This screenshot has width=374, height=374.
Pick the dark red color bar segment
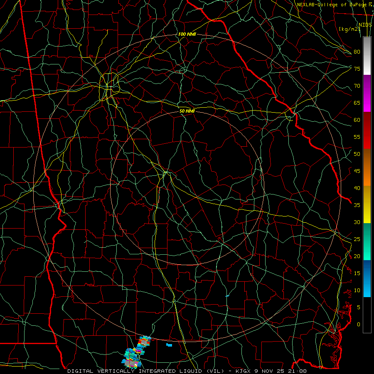[x=367, y=130]
